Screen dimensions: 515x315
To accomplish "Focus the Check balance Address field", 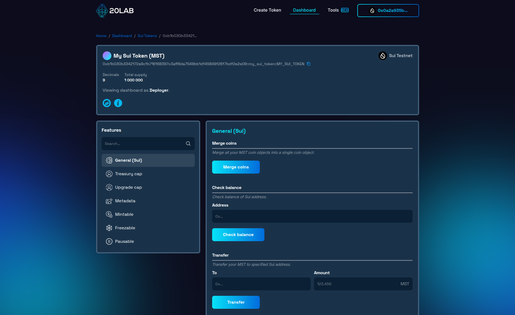I will pyautogui.click(x=312, y=216).
